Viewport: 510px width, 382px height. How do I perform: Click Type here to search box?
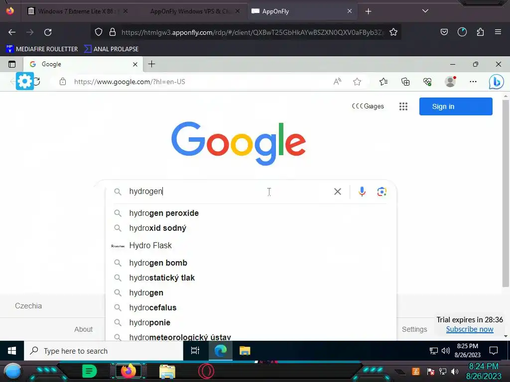pyautogui.click(x=104, y=351)
